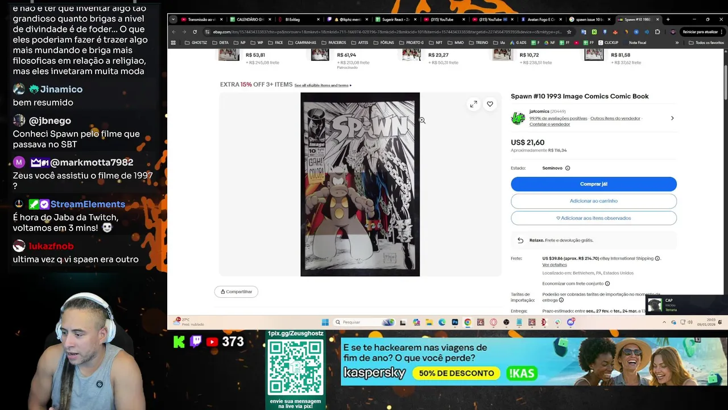Show hidden system tray icons
Viewport: 728px width, 410px height.
tap(664, 322)
